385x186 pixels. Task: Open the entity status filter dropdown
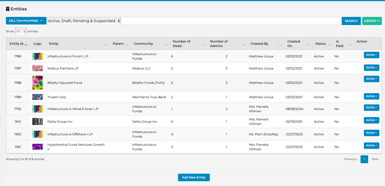(84, 21)
